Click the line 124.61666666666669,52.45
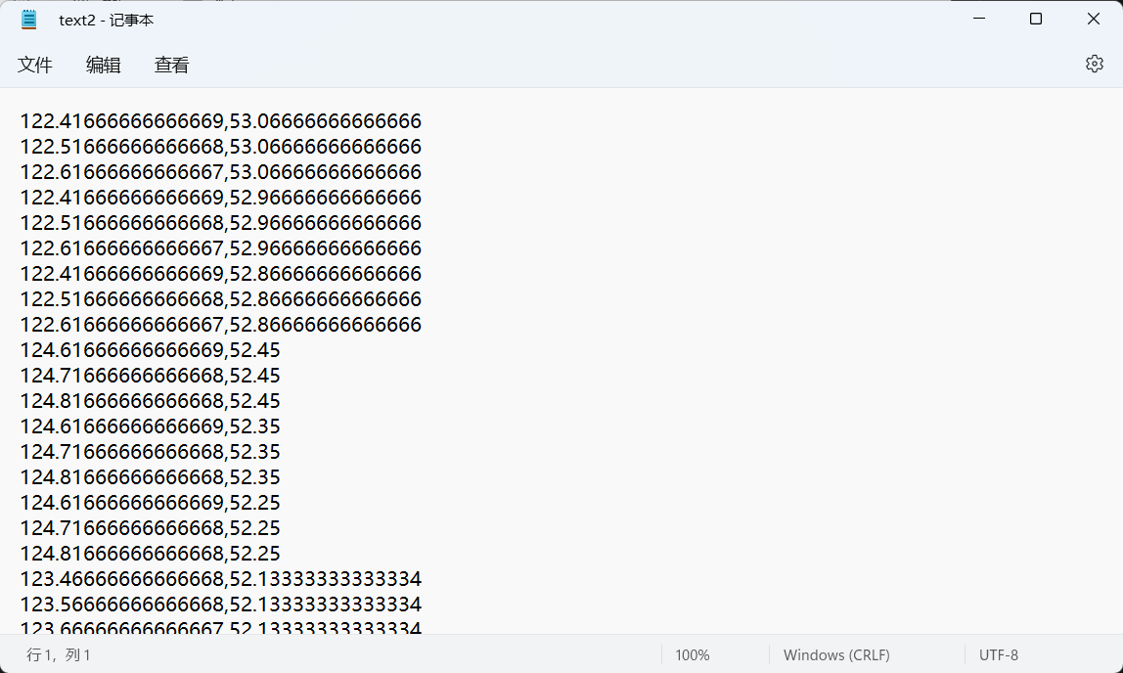 click(150, 350)
